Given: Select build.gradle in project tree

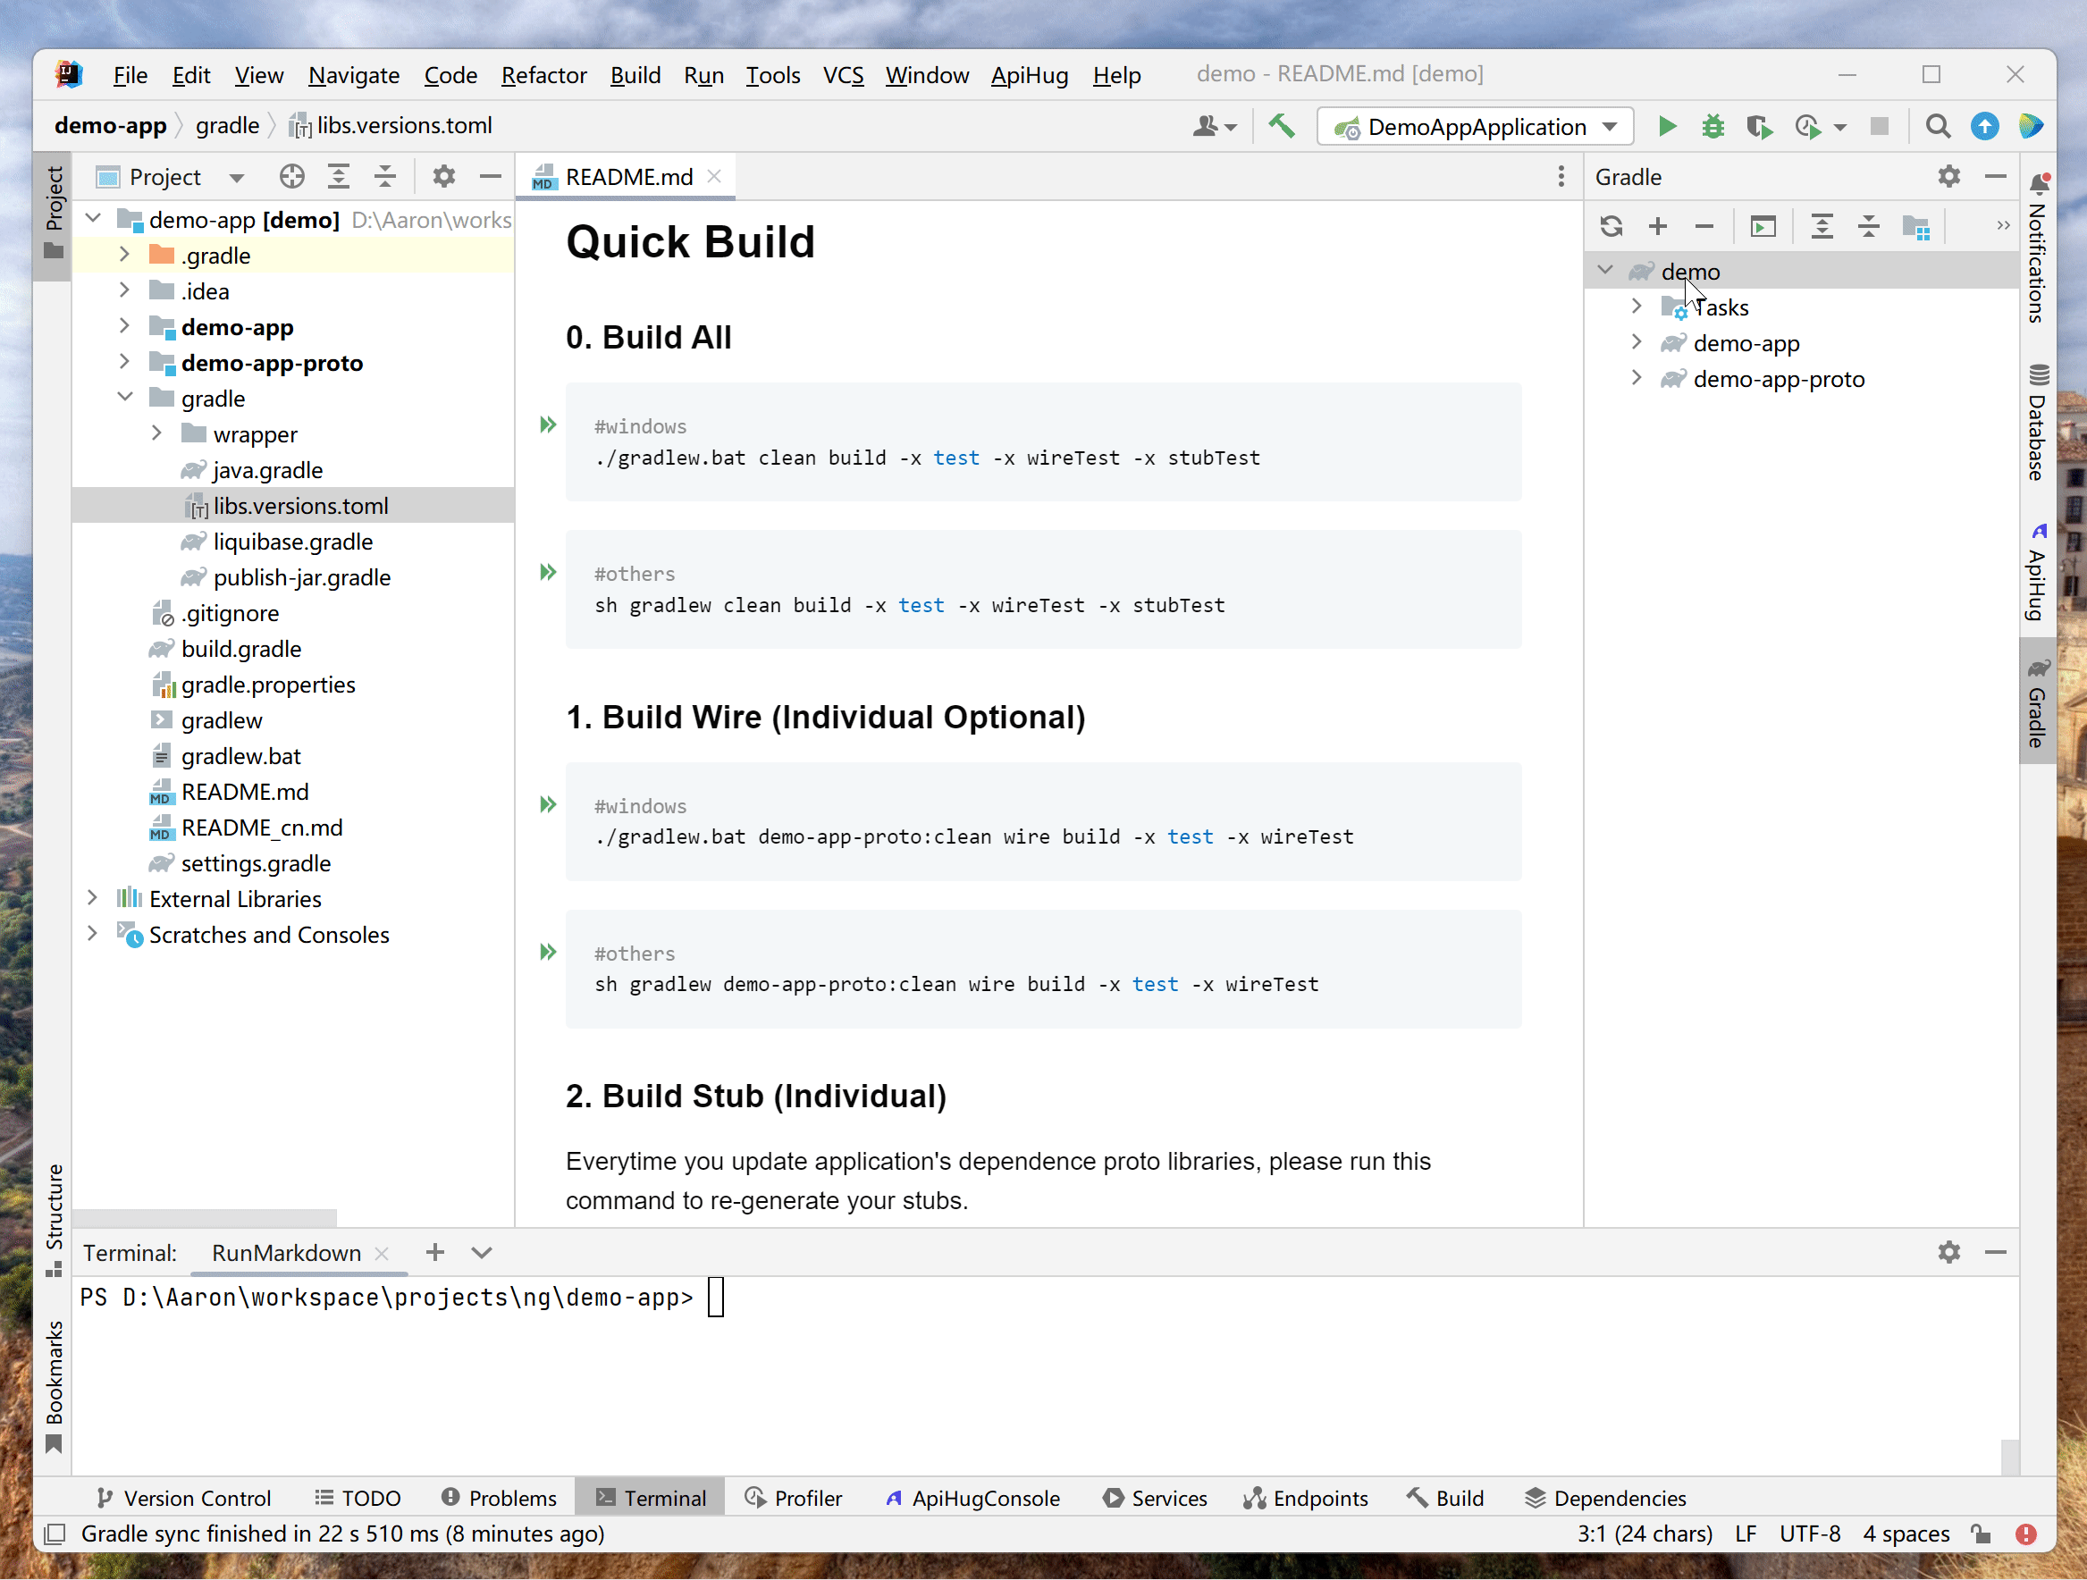Looking at the screenshot, I should [x=241, y=649].
